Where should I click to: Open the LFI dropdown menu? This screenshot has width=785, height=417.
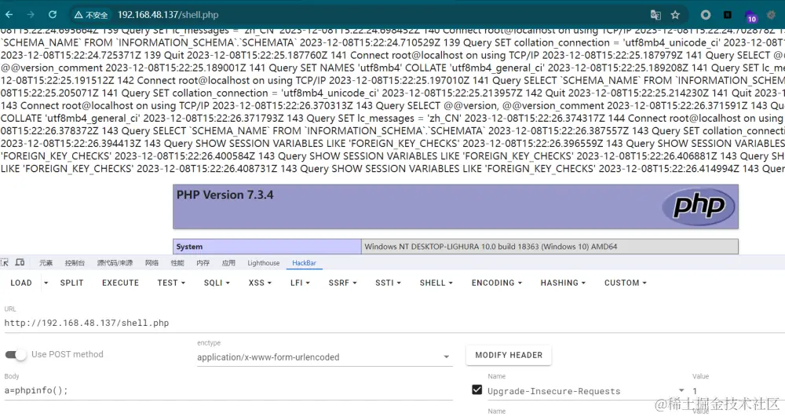(x=300, y=283)
